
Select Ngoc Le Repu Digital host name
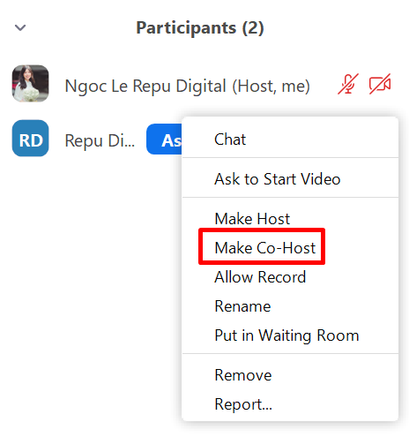187,86
